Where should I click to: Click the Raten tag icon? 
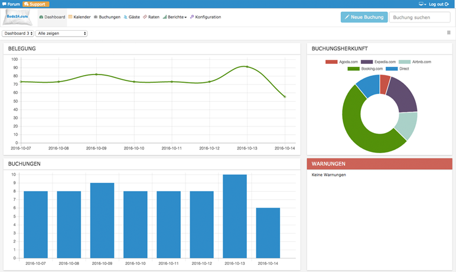click(x=145, y=17)
